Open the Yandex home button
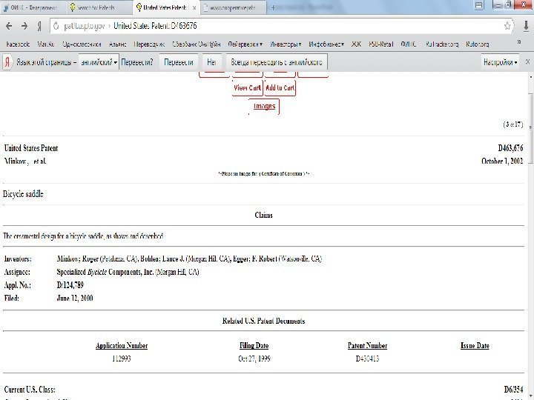Image resolution: width=534 pixels, height=400 pixels. [39, 26]
